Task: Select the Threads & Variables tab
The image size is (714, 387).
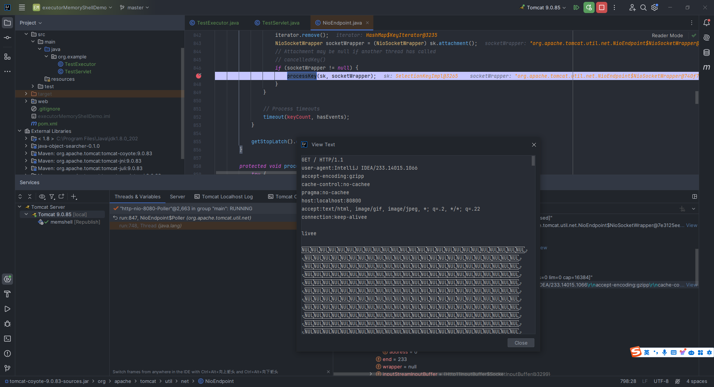Action: coord(138,196)
